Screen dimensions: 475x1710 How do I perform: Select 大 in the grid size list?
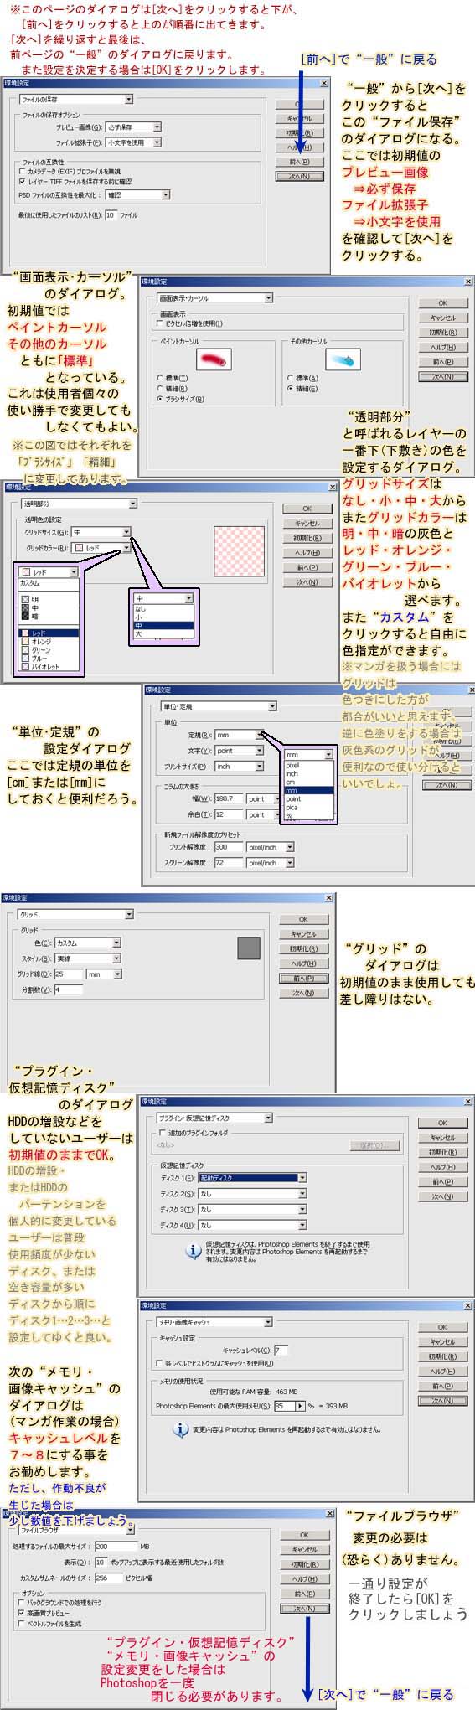[163, 633]
